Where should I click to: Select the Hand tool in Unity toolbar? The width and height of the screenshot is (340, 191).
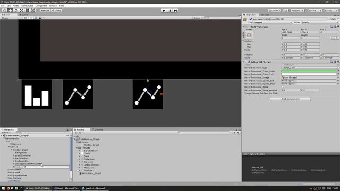tap(4, 11)
